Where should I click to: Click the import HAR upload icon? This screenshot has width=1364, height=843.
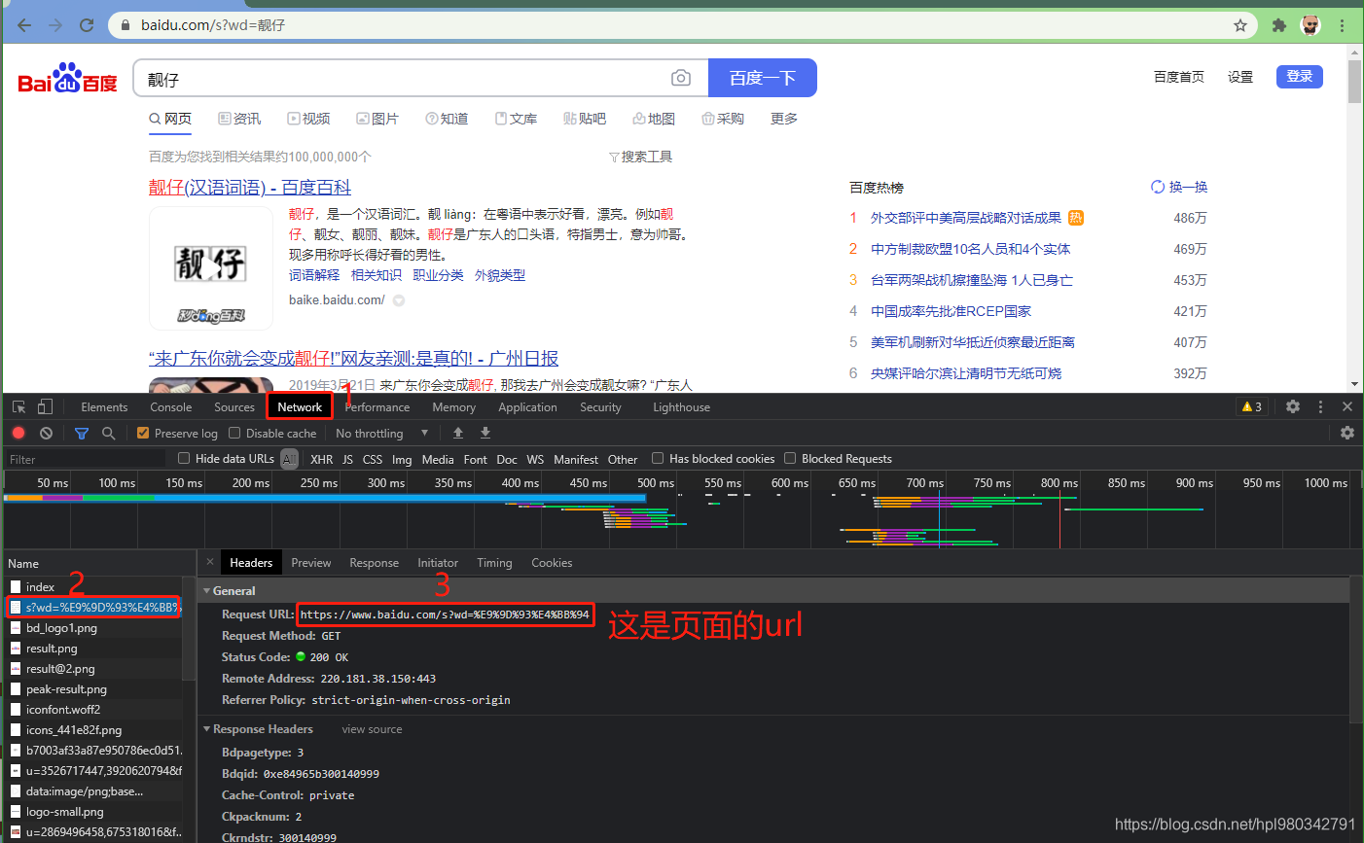coord(458,433)
